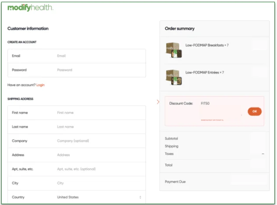
Task: Click the 'Subtotal' label
Action: [171, 138]
